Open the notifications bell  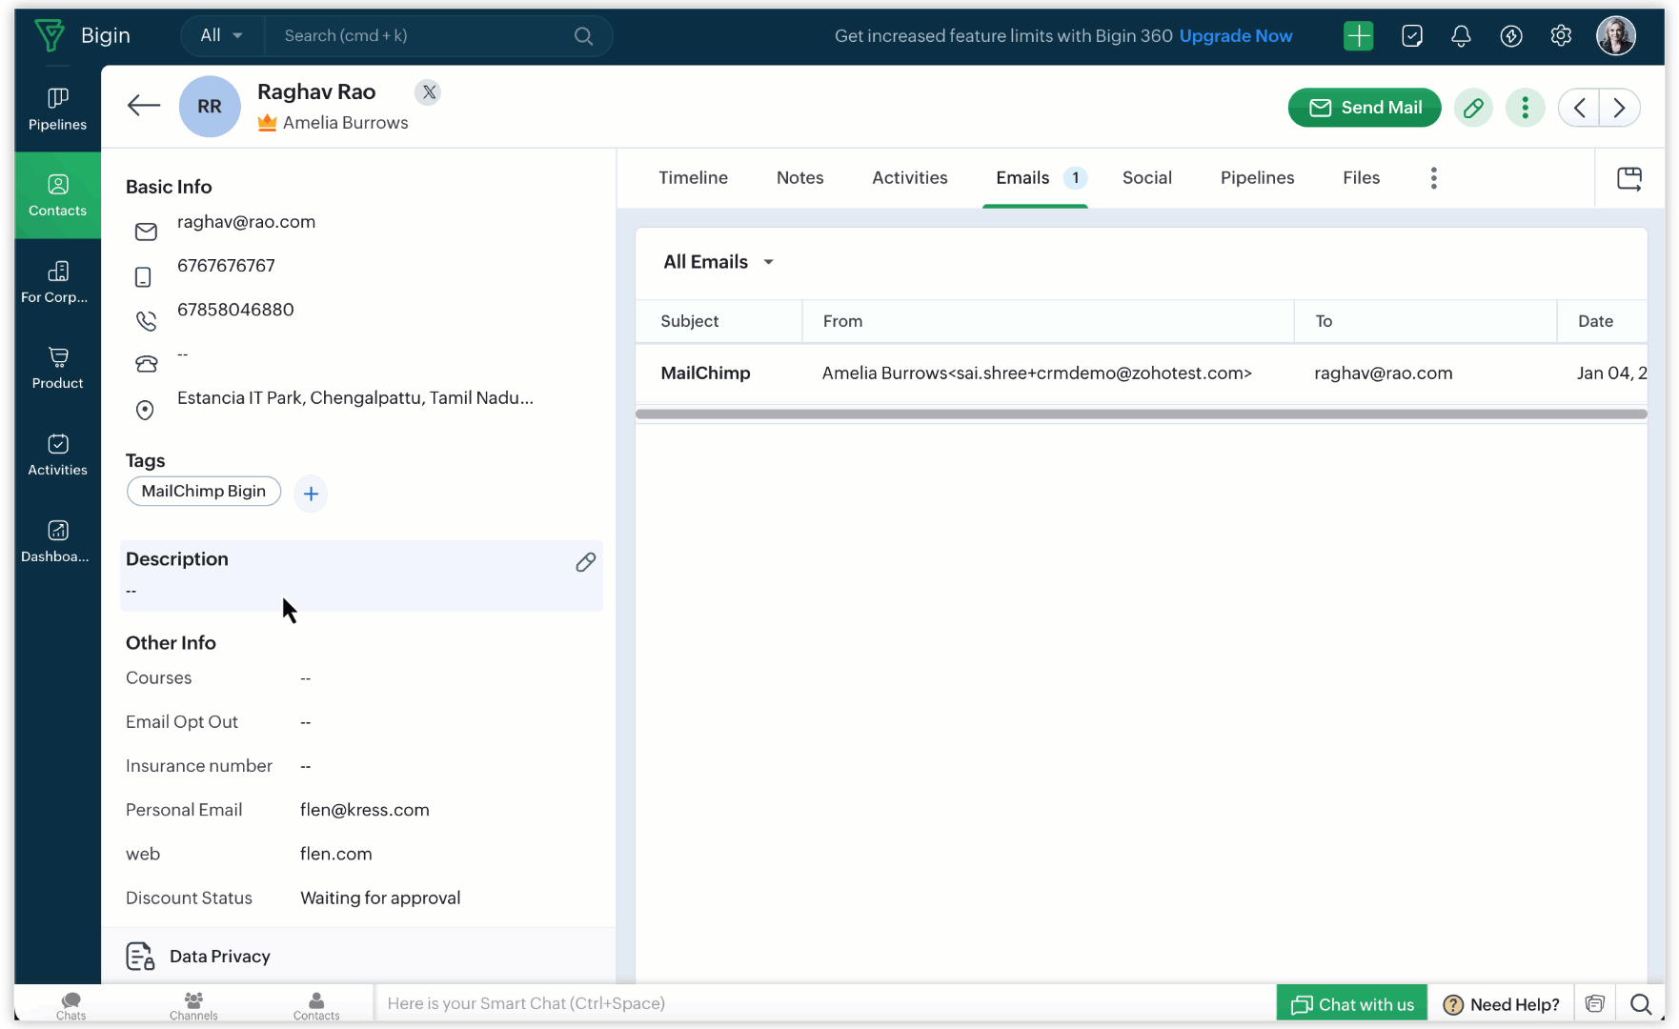pos(1461,36)
